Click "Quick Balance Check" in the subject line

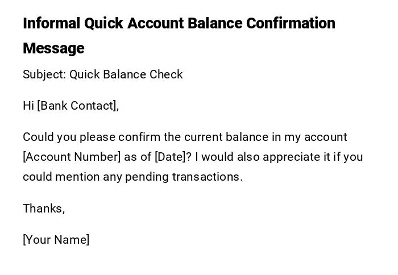(x=126, y=74)
